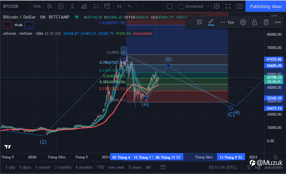Select wave point (A) handle
286x174 pixels.
click(145, 98)
